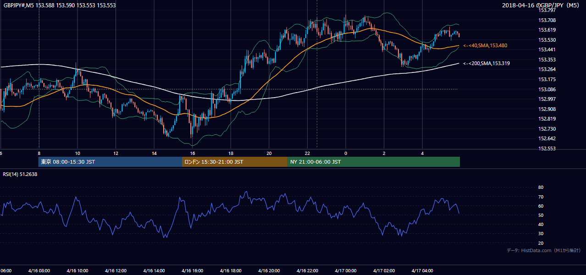586x275 pixels.
Task: Select the NY session bar 21:00-06:00 JST
Action: pos(374,162)
